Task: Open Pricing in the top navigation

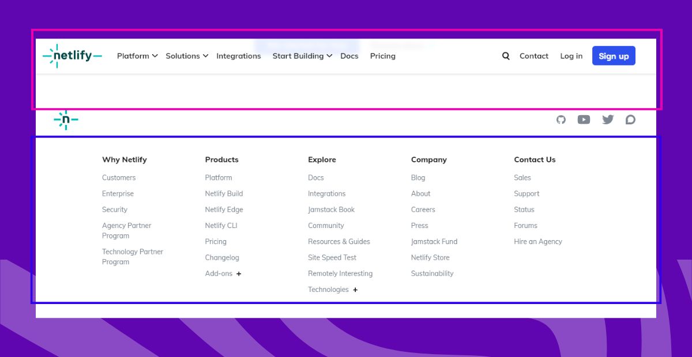Action: pos(383,56)
